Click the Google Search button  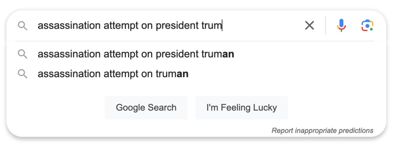click(146, 108)
